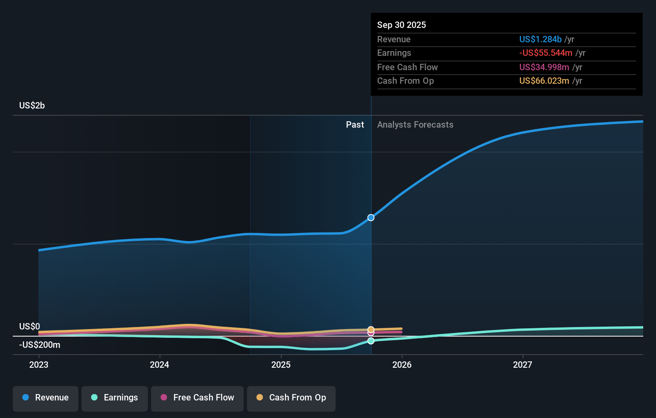Click the orange Cash From Op marker on chart
656x418 pixels.
(x=371, y=329)
